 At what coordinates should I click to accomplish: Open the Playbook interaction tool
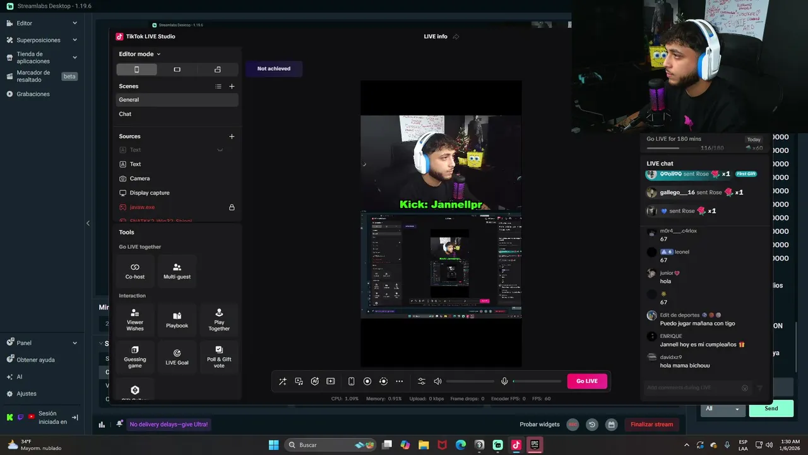[x=177, y=320]
